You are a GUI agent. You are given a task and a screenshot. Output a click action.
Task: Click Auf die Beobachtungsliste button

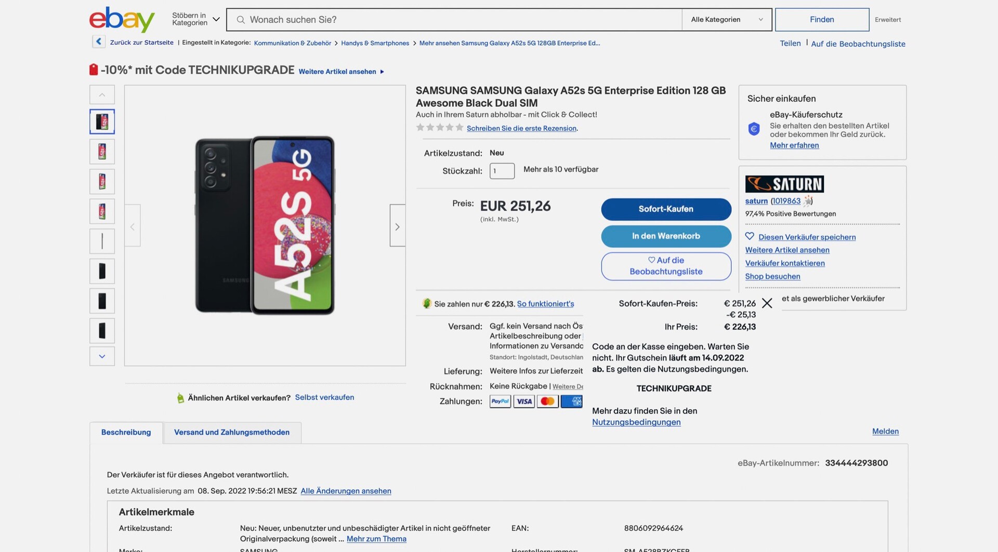click(666, 266)
